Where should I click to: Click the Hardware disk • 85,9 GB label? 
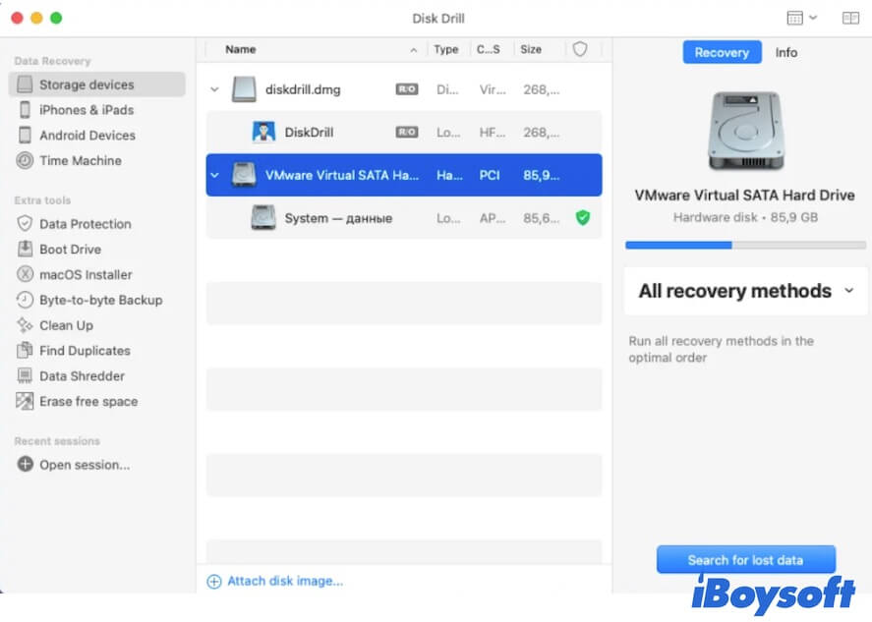click(x=745, y=217)
